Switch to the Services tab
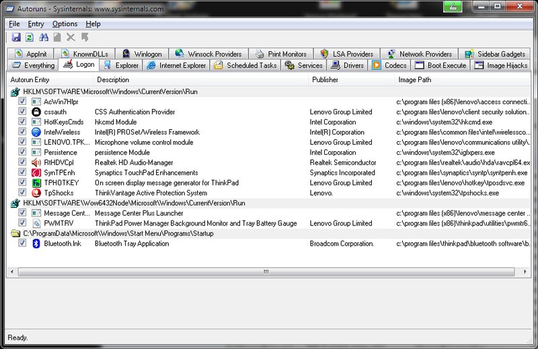538x349 pixels. (x=304, y=65)
